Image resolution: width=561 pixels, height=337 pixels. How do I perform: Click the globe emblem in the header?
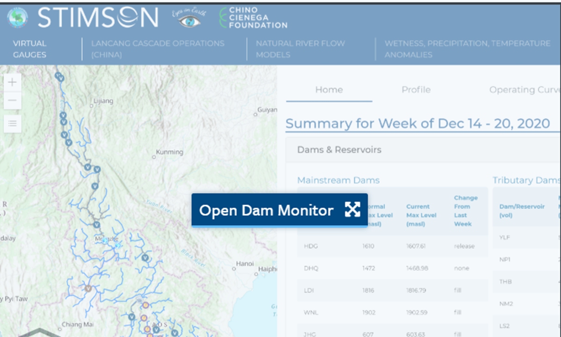coord(17,17)
